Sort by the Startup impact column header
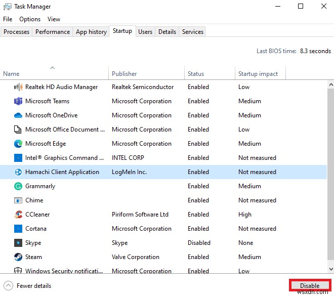 coord(260,73)
